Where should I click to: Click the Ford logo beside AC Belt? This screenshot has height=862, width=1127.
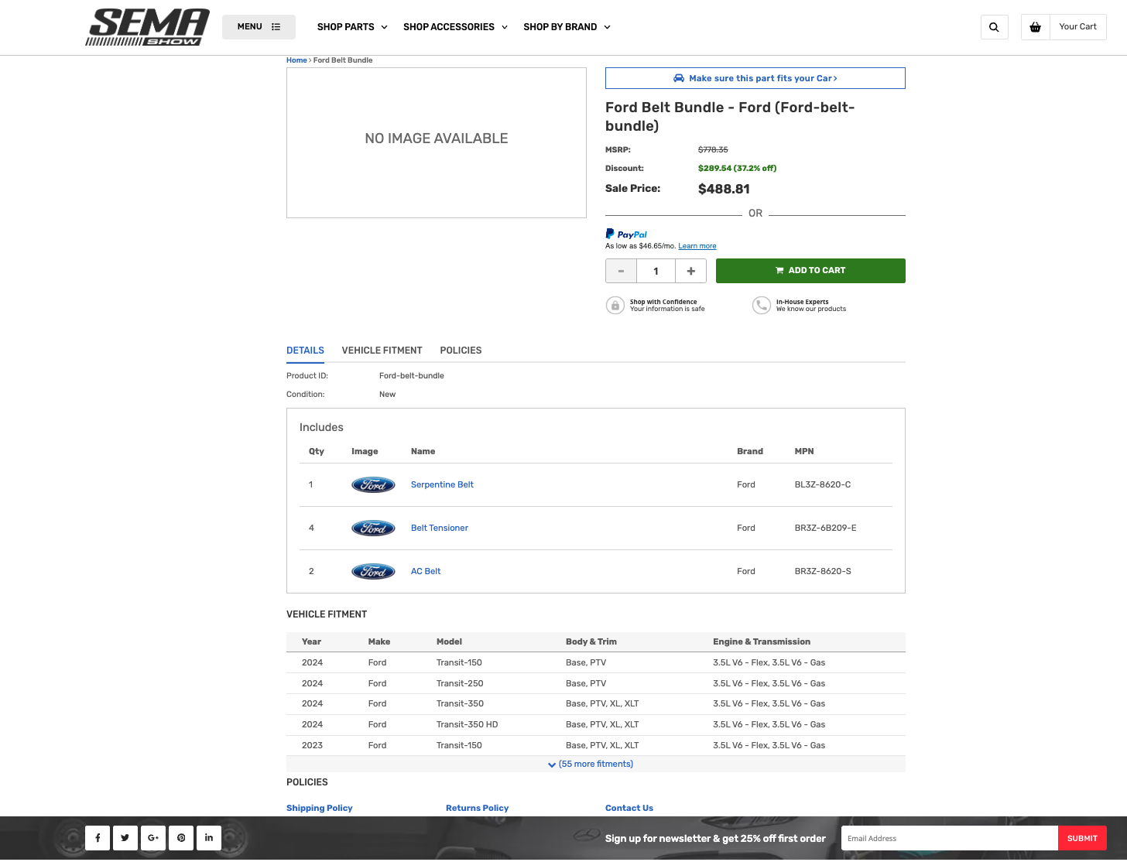click(373, 572)
